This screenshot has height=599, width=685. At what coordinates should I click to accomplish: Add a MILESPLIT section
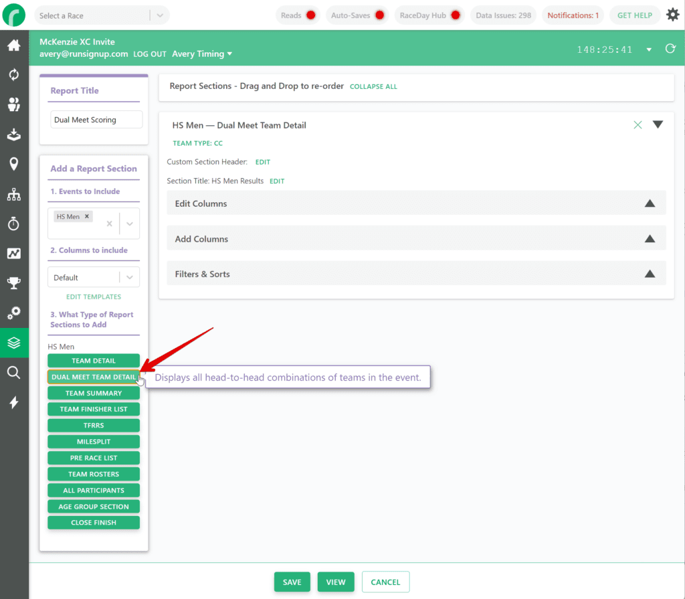[94, 442]
